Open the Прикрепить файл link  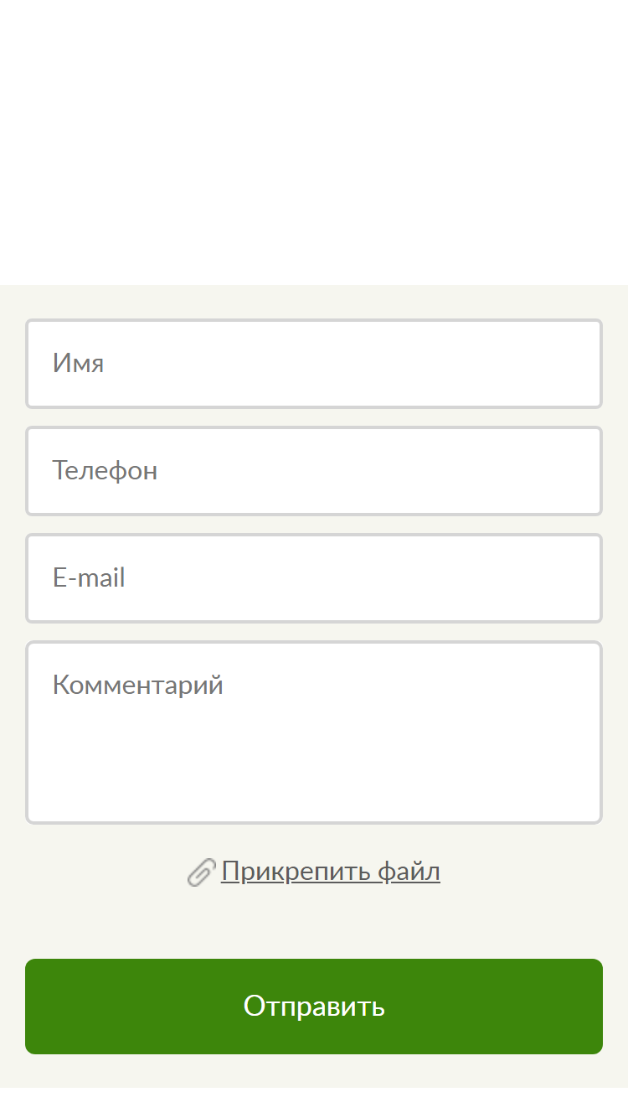331,872
